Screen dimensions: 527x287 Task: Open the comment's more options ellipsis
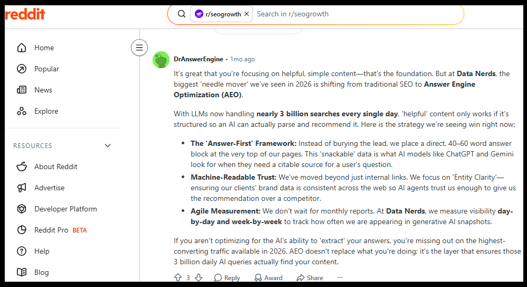(x=340, y=277)
